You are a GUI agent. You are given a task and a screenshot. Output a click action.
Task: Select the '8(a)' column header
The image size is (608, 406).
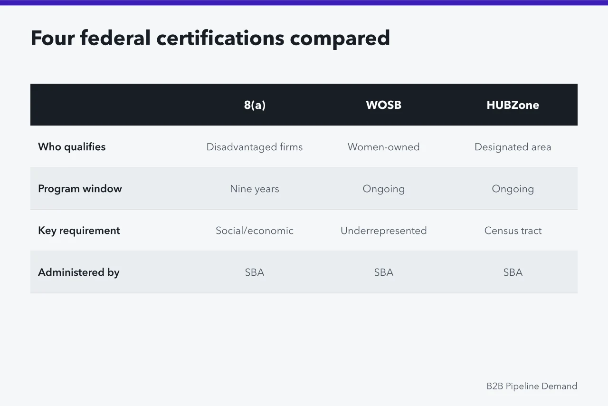pos(255,105)
